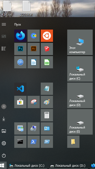Viewport: 95px width, 169px height.
Task: Open the Remote Desktop Connection tile
Action: 20,128
